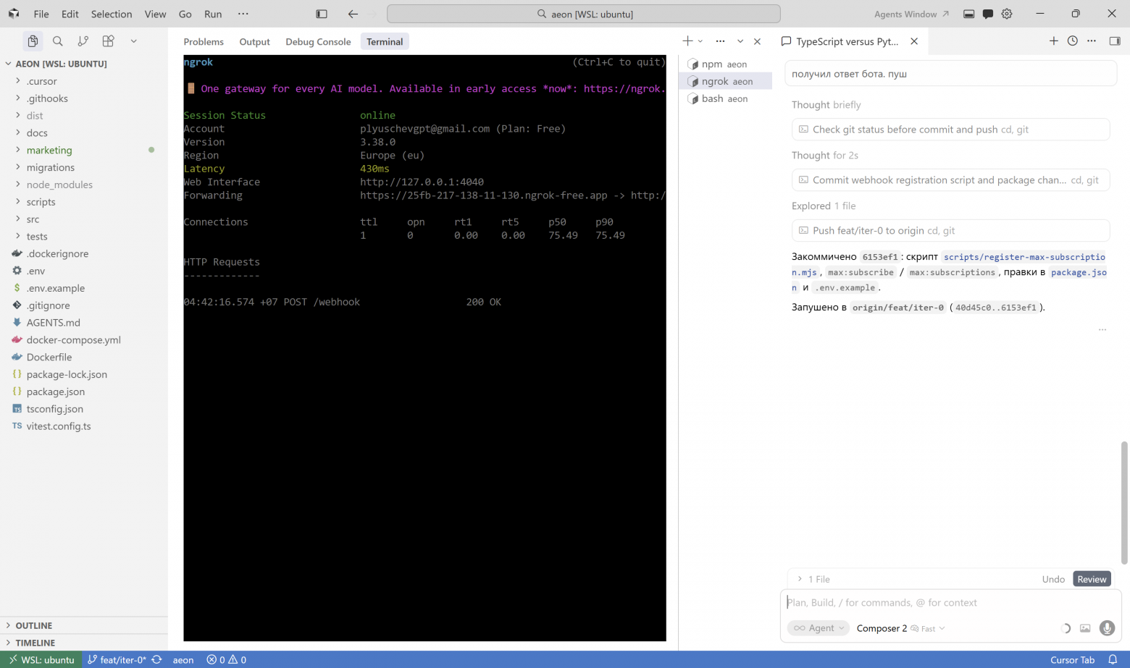Viewport: 1130px width, 668px height.
Task: Switch to the Problems tab
Action: pos(204,41)
